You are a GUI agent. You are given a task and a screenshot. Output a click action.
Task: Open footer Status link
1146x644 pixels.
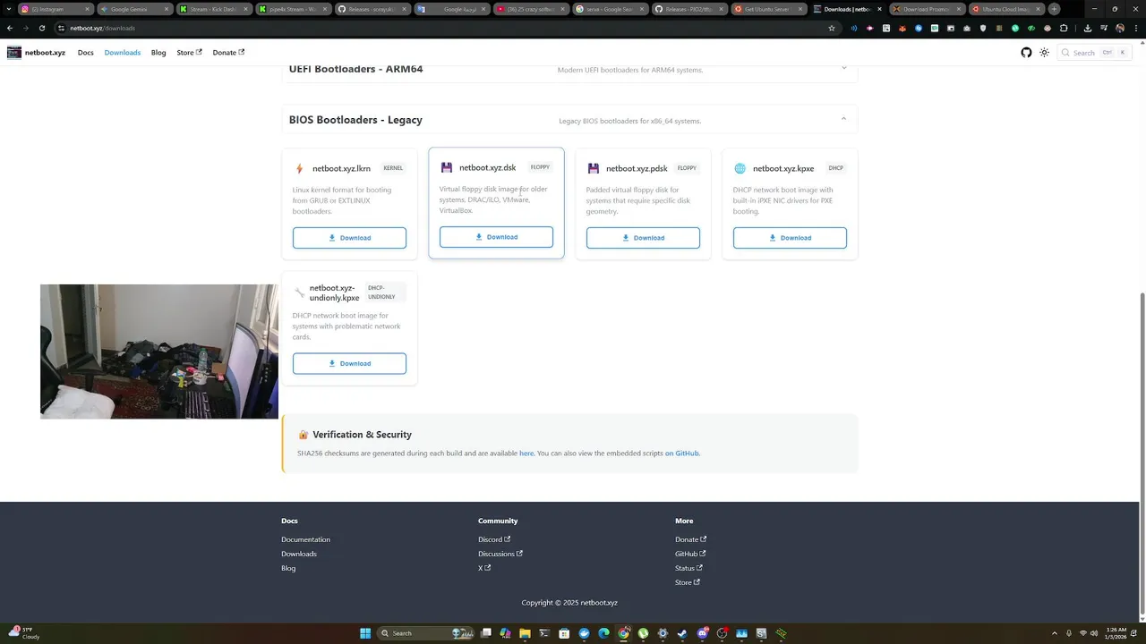click(688, 568)
